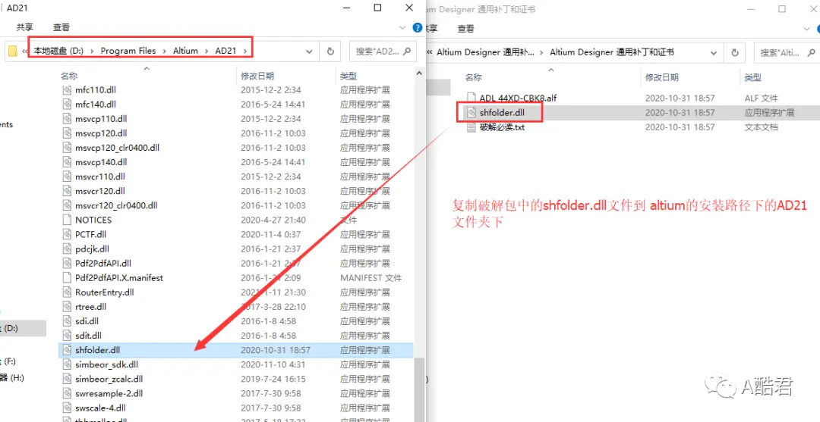The height and width of the screenshot is (422, 820).
Task: Click the msvcr110.dll file icon
Action: point(66,177)
